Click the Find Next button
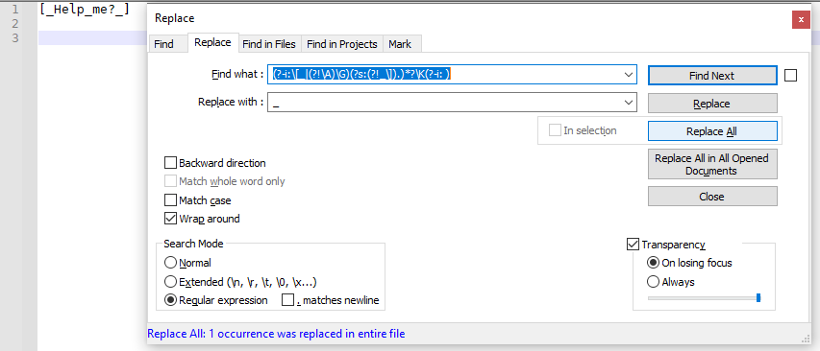The width and height of the screenshot is (820, 351). [x=712, y=76]
